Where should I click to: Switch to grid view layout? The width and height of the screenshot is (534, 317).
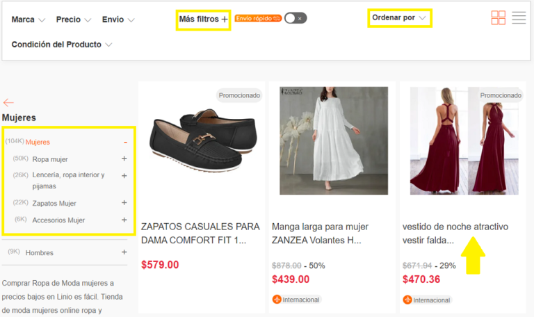498,18
